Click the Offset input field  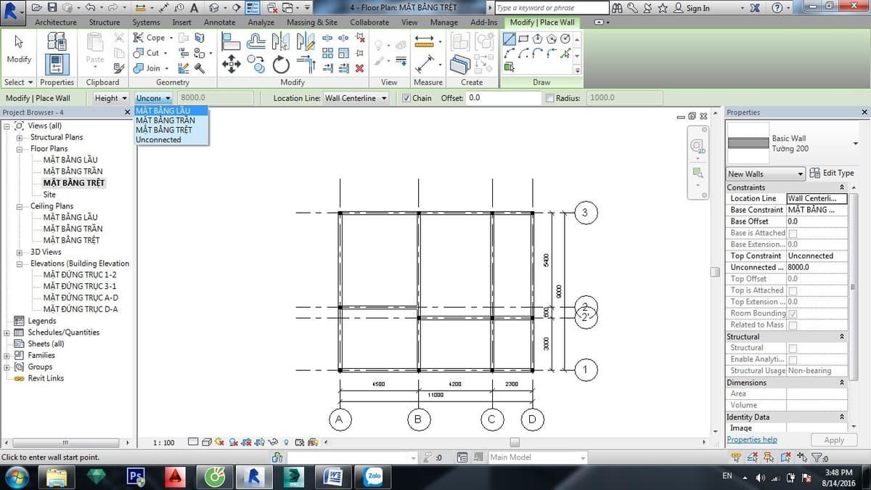504,98
